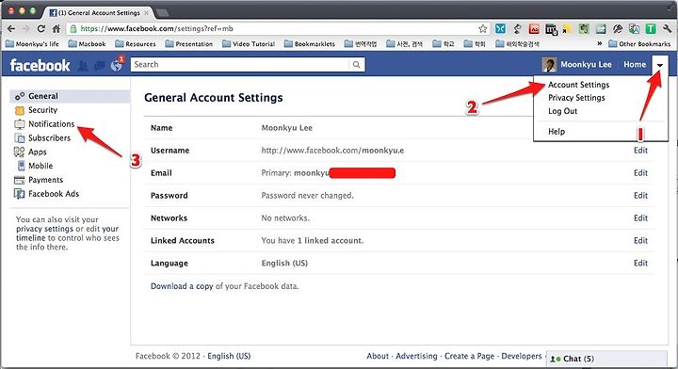The height and width of the screenshot is (369, 678).
Task: Reload the page
Action: click(x=41, y=28)
